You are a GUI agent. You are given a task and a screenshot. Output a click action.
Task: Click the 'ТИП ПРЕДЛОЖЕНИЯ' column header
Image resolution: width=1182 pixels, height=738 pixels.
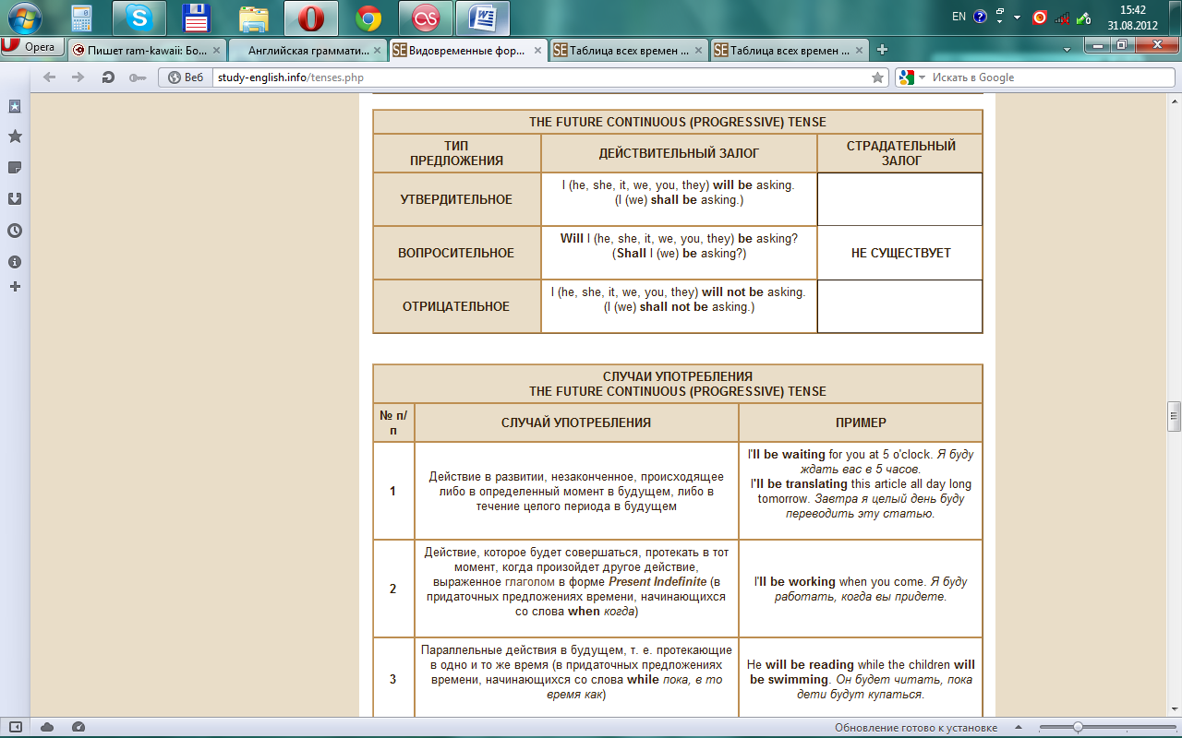coord(456,153)
